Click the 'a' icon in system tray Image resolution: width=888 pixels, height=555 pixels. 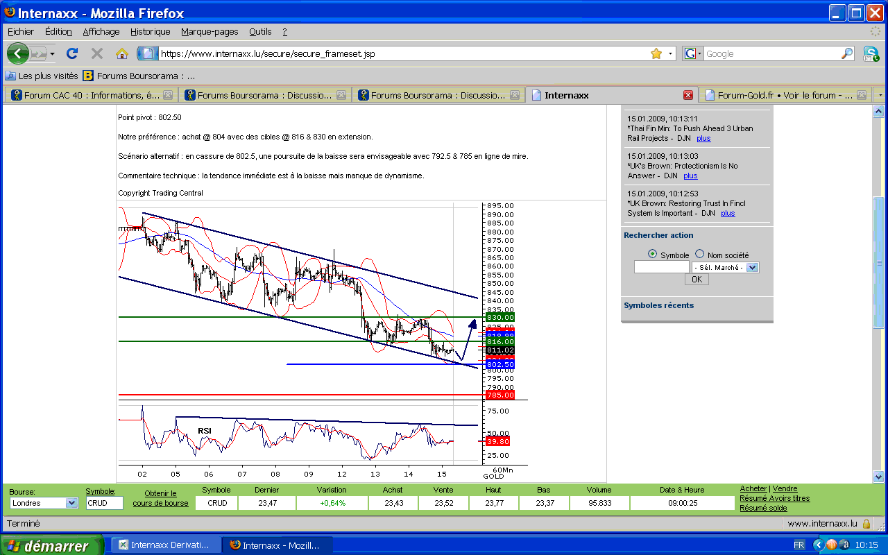pyautogui.click(x=843, y=545)
